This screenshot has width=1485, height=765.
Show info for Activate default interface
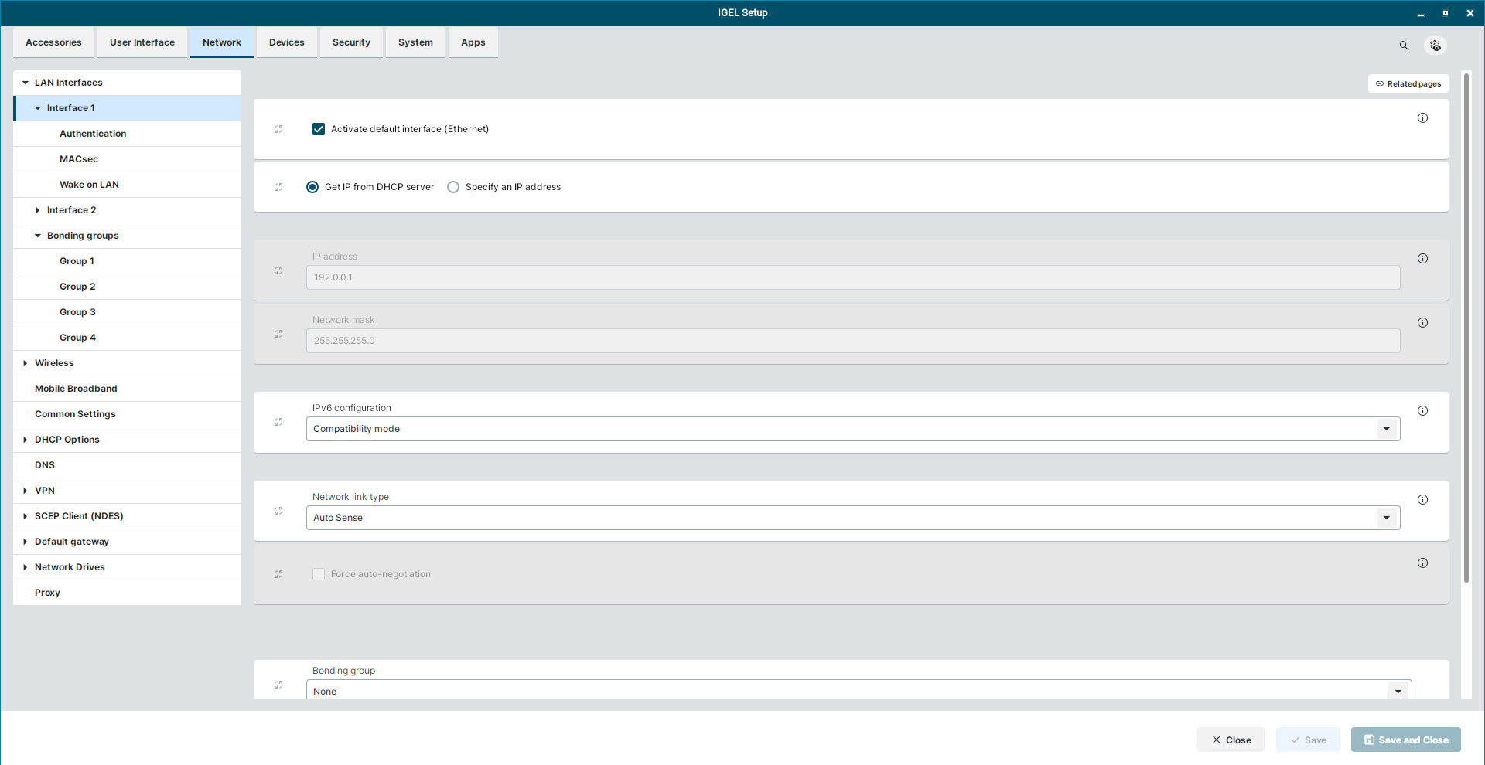click(x=1422, y=118)
